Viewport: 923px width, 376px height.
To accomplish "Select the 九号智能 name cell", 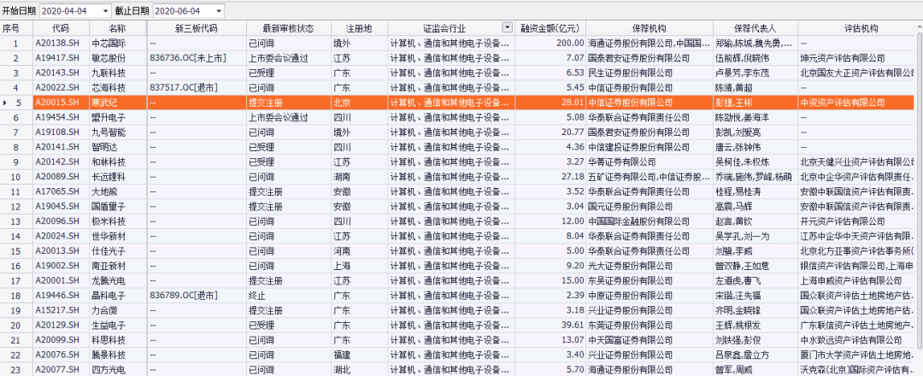I will tap(118, 132).
